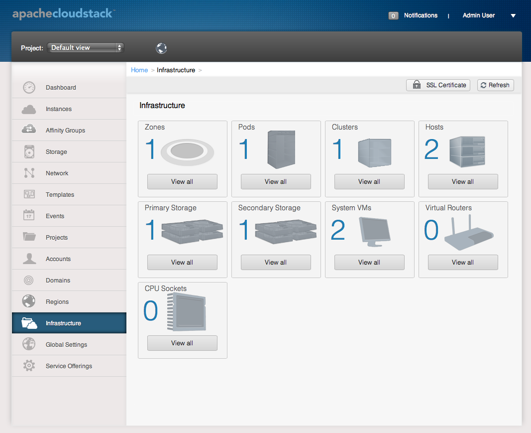Click the Global Settings globe icon
Image resolution: width=531 pixels, height=433 pixels.
tap(29, 344)
